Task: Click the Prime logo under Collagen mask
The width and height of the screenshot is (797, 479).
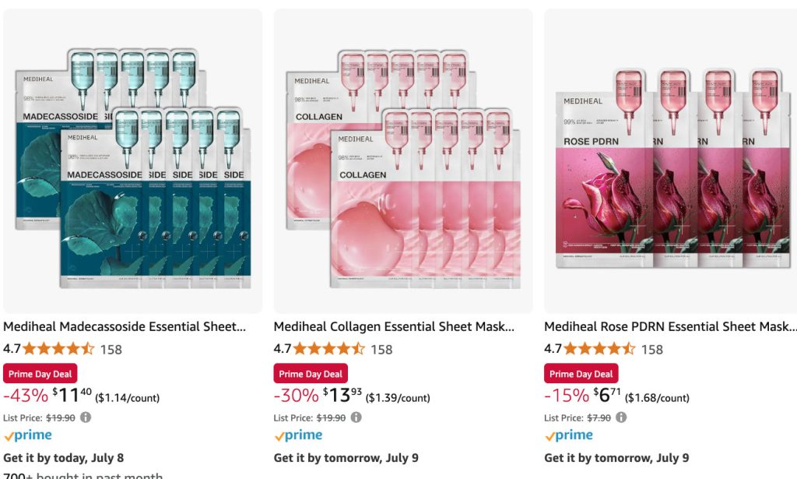Action: point(298,435)
